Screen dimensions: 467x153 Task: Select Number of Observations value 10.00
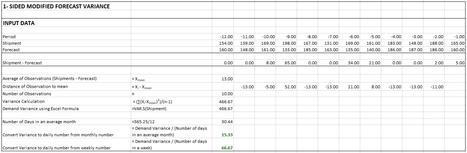[223, 94]
